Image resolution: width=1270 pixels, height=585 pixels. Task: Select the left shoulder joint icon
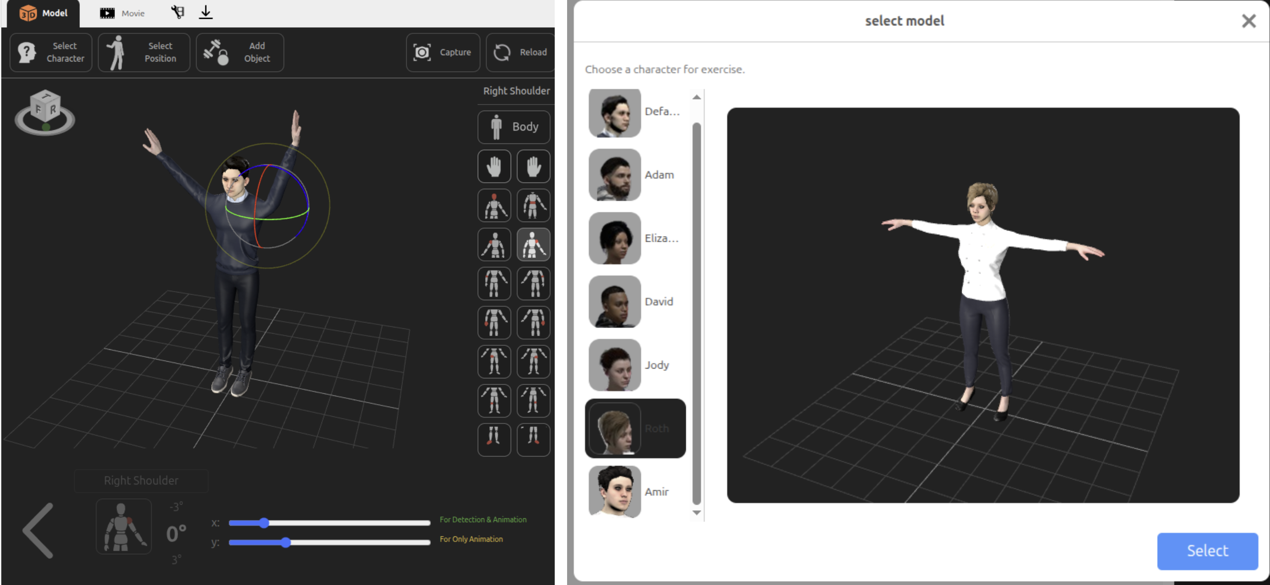coord(494,245)
